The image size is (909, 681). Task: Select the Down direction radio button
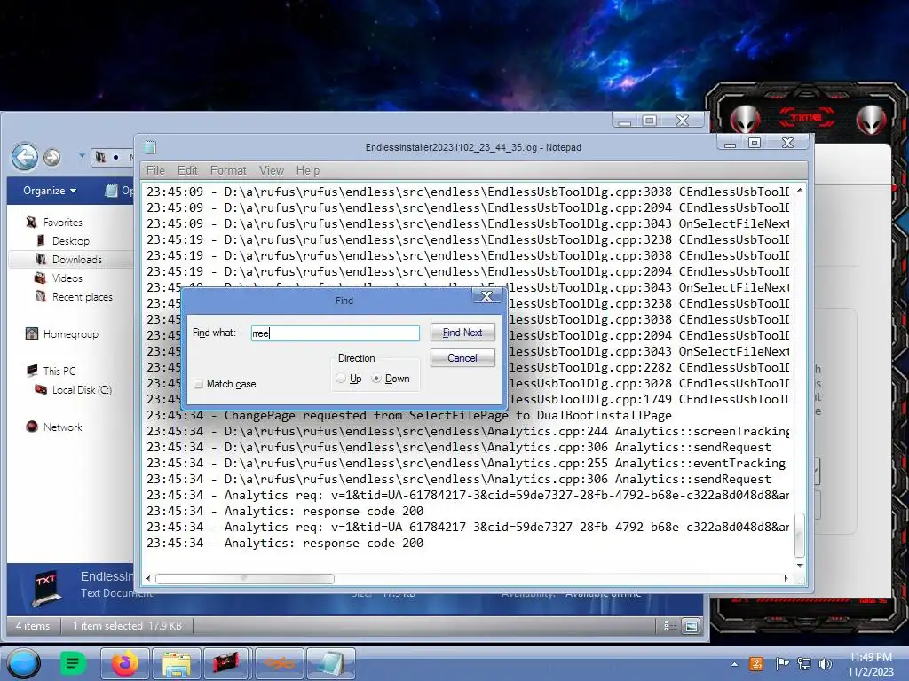coord(376,378)
